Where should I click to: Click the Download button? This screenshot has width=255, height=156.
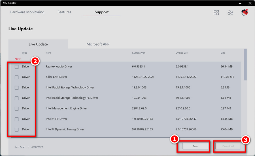[228, 146]
